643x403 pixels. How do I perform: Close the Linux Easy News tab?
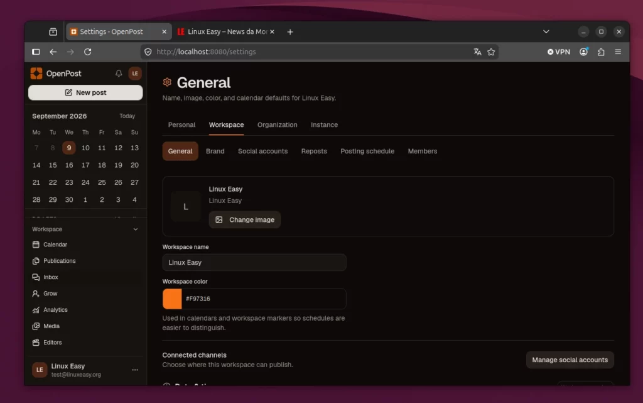[272, 31]
